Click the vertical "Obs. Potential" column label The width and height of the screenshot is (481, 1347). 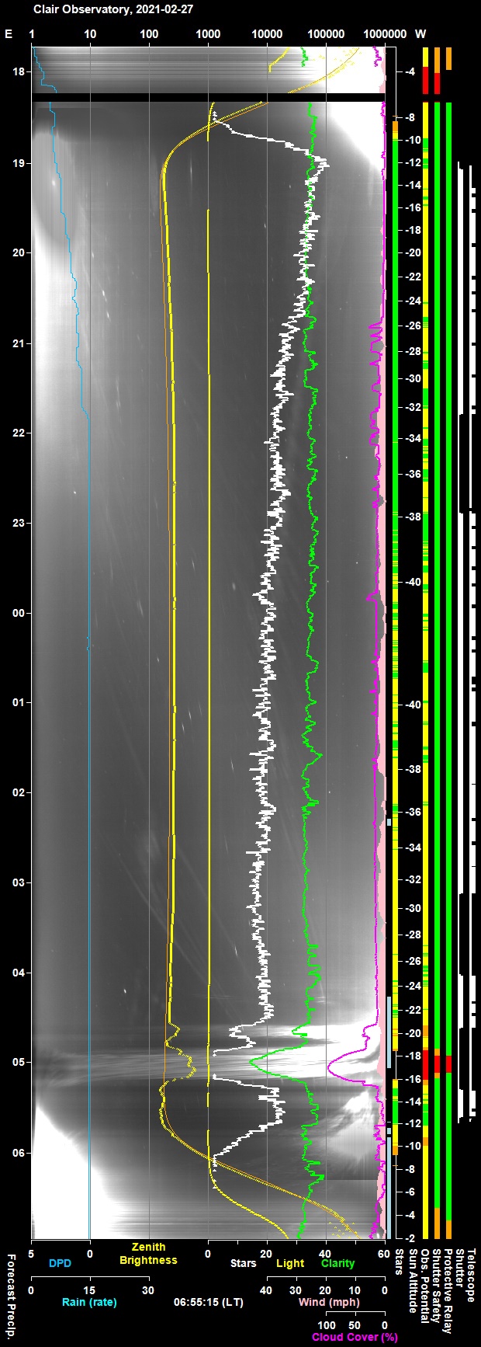click(424, 1286)
